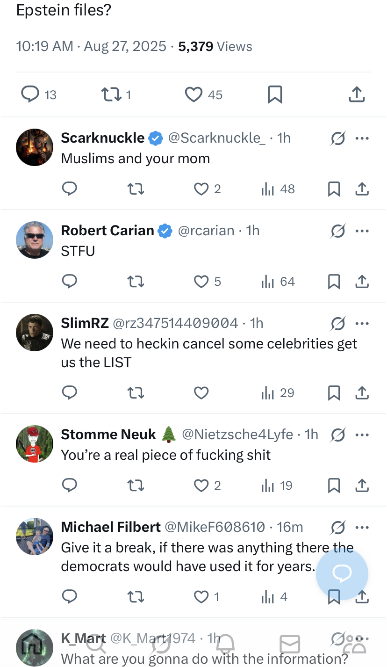Open the Notifications bell tab
The height and width of the screenshot is (667, 387).
(x=225, y=645)
